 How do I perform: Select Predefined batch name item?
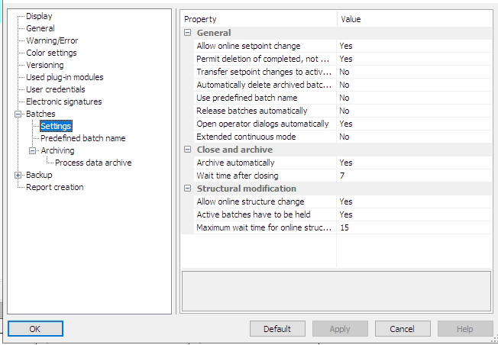click(82, 138)
